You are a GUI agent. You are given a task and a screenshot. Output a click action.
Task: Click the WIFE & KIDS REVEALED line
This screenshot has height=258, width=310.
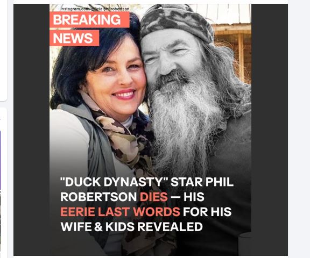pos(132,227)
